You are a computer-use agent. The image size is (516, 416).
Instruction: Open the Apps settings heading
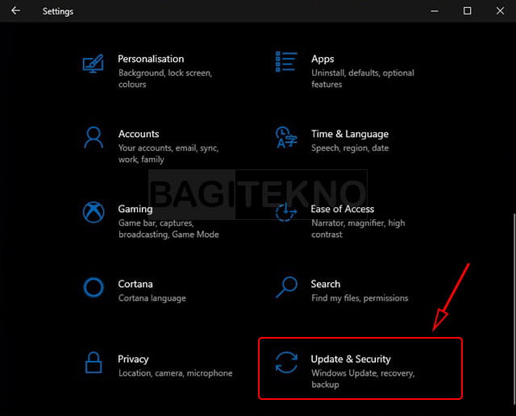tap(322, 59)
